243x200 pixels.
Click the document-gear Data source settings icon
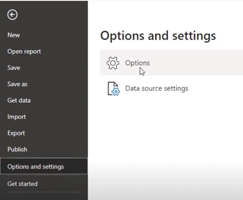coord(114,89)
